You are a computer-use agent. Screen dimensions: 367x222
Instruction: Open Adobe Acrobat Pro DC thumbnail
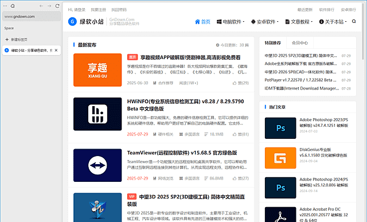280,215
